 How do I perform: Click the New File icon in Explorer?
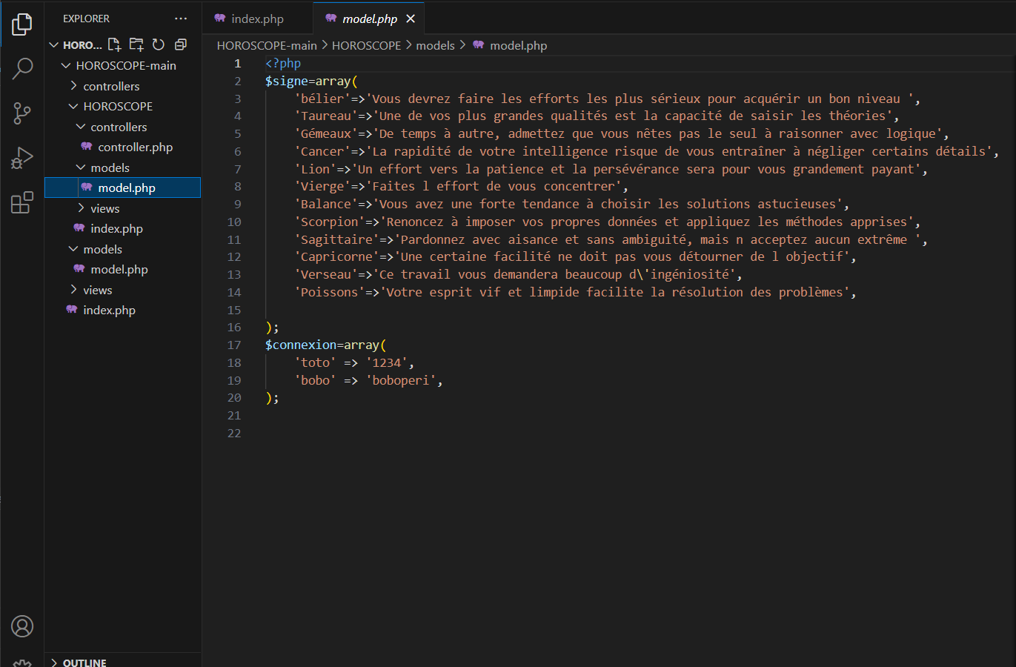tap(114, 44)
